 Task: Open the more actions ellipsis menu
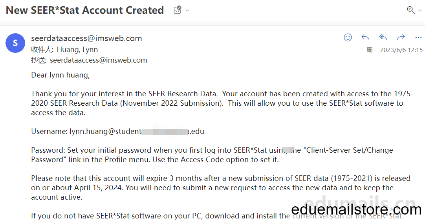point(418,37)
